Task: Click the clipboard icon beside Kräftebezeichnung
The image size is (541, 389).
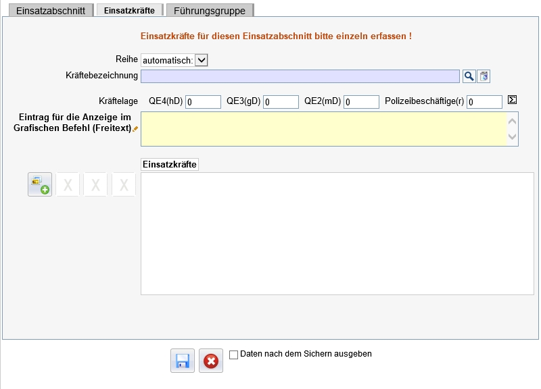Action: point(484,76)
